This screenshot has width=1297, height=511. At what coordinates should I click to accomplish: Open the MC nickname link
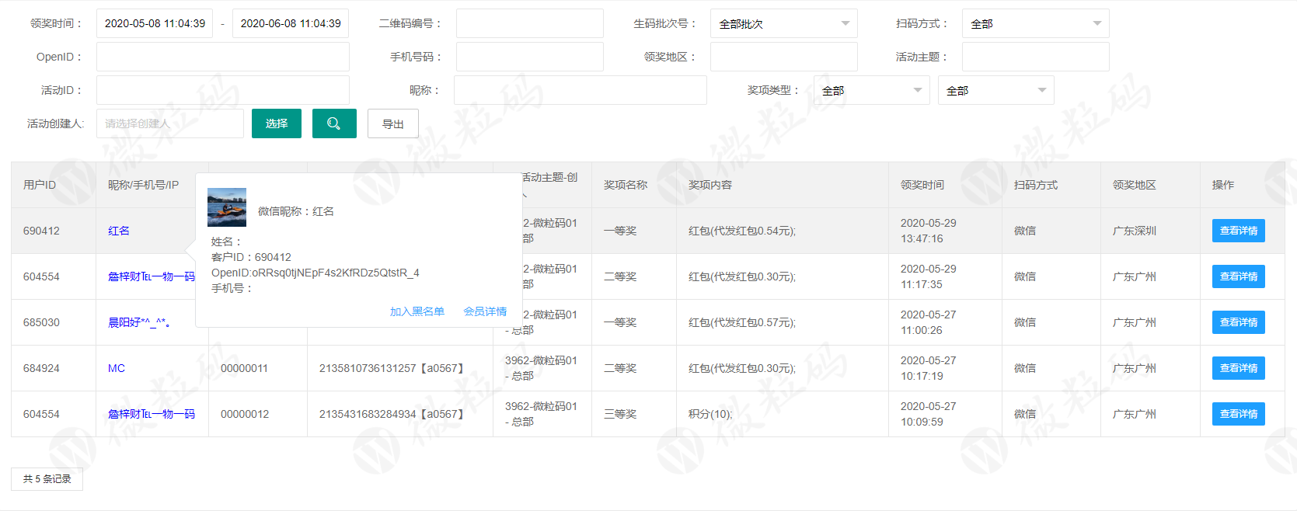(117, 368)
